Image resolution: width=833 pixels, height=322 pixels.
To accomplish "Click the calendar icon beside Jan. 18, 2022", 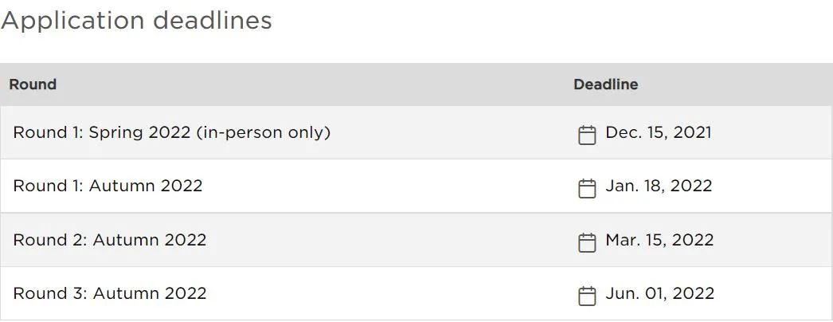I will (586, 188).
